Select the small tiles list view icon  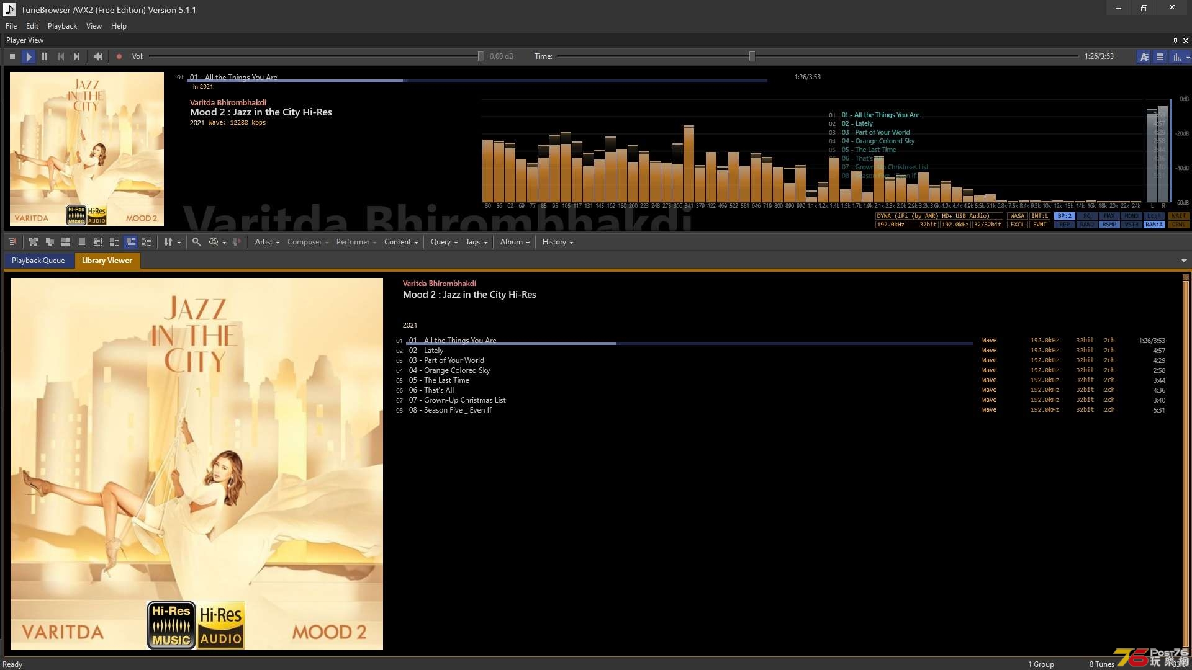tap(98, 242)
